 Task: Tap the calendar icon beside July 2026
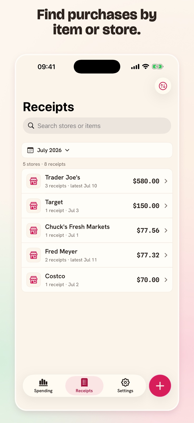click(x=30, y=150)
